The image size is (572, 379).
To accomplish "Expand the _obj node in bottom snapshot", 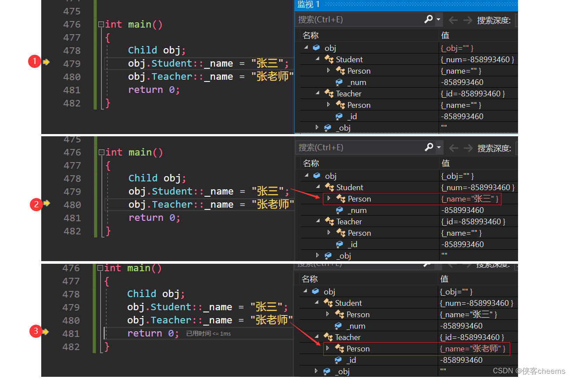I will point(316,371).
